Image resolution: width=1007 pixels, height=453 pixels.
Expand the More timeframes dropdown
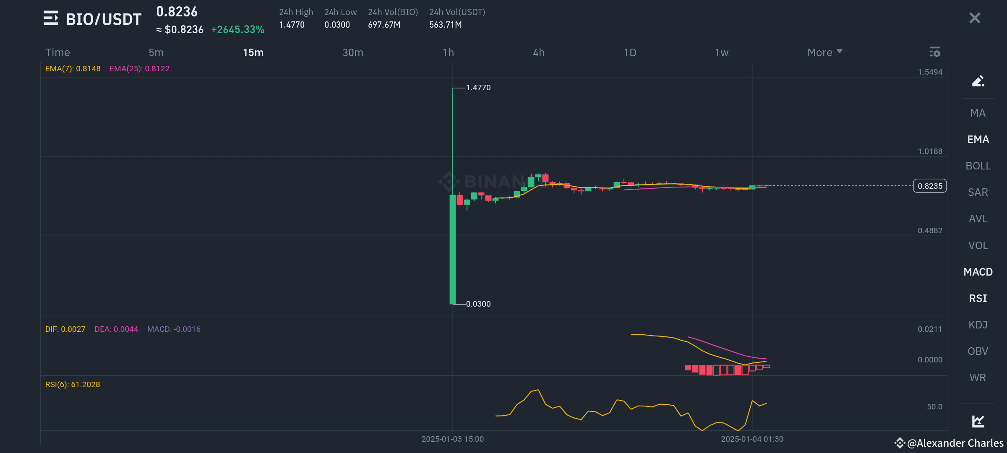825,52
